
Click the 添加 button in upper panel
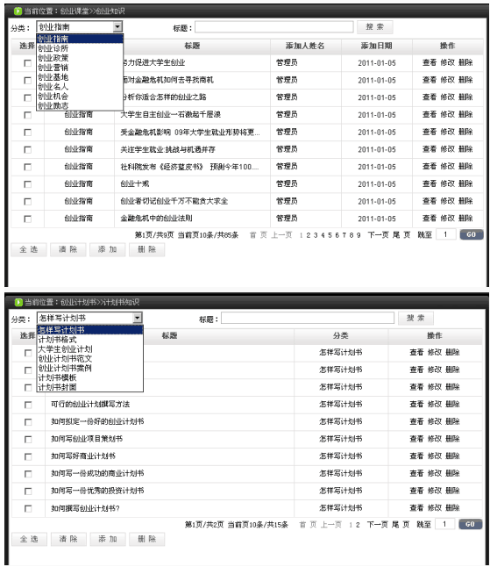[107, 249]
